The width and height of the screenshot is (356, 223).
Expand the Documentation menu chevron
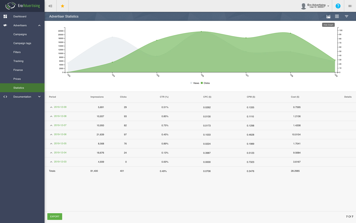coord(39,97)
